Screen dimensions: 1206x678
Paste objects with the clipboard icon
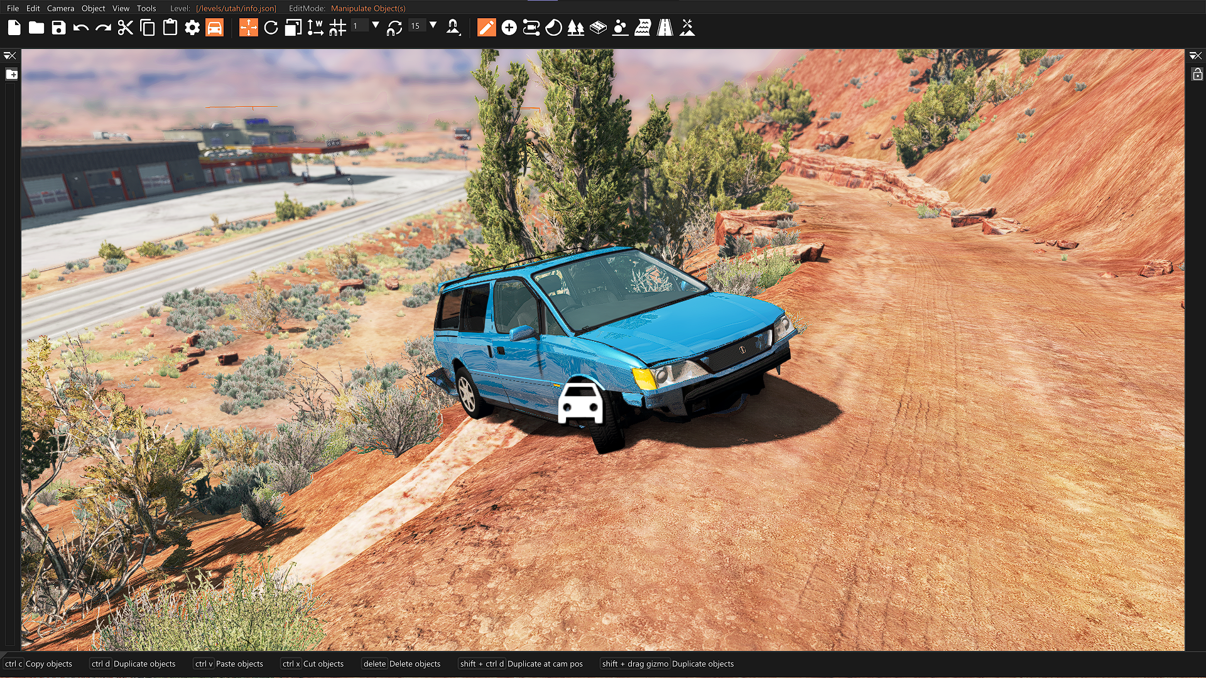(170, 28)
